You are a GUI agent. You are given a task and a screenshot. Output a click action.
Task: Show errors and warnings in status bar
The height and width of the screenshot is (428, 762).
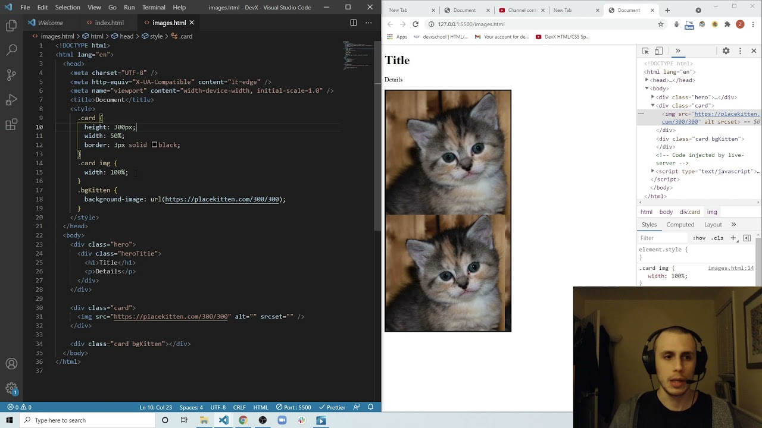[x=19, y=407]
